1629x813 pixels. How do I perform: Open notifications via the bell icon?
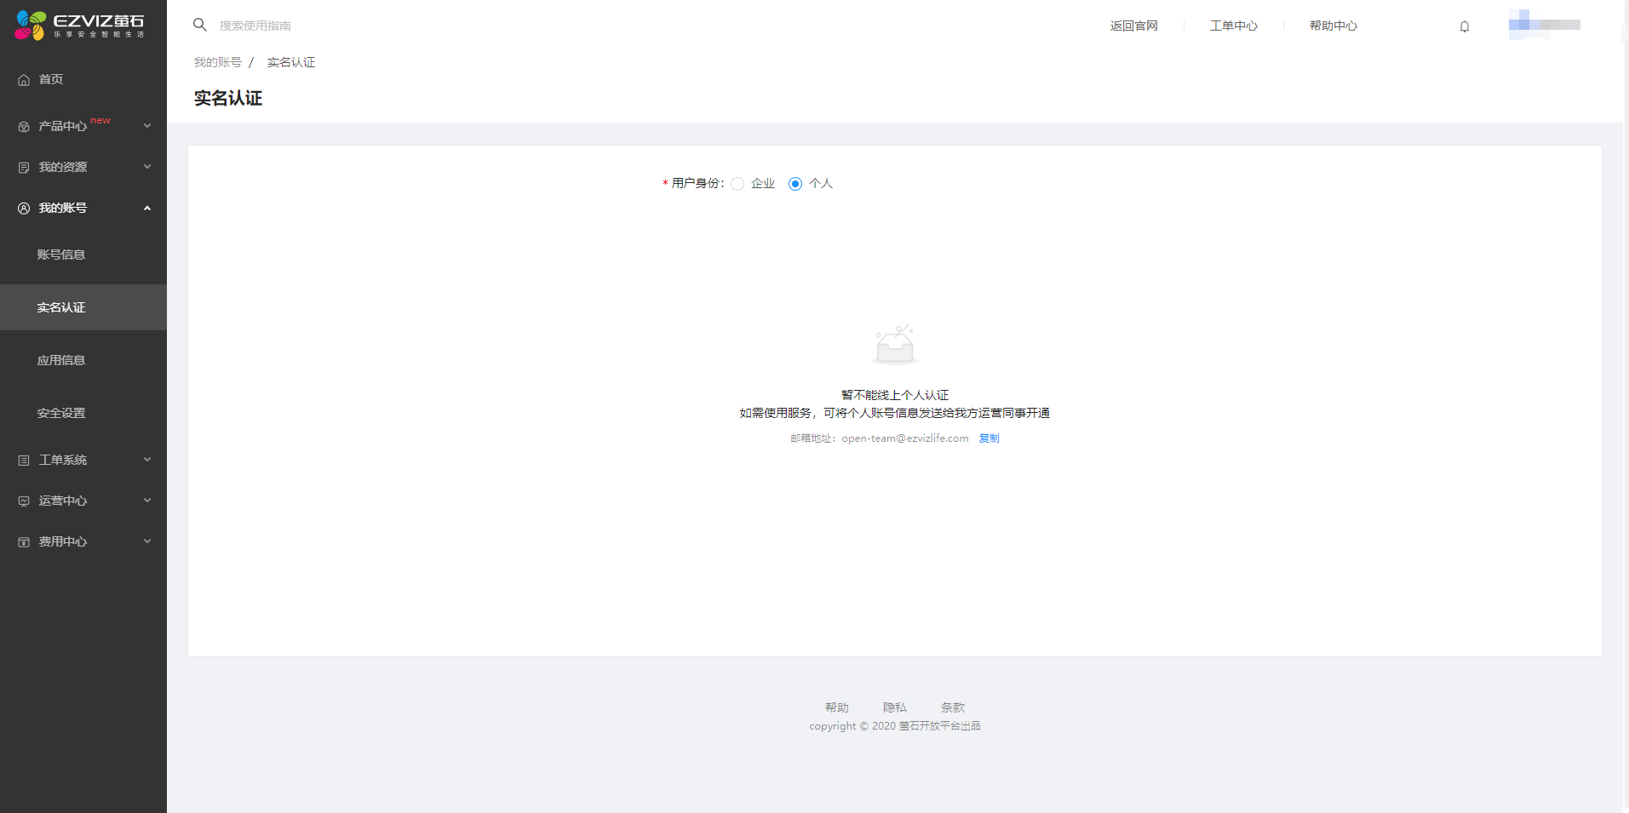[x=1465, y=26]
